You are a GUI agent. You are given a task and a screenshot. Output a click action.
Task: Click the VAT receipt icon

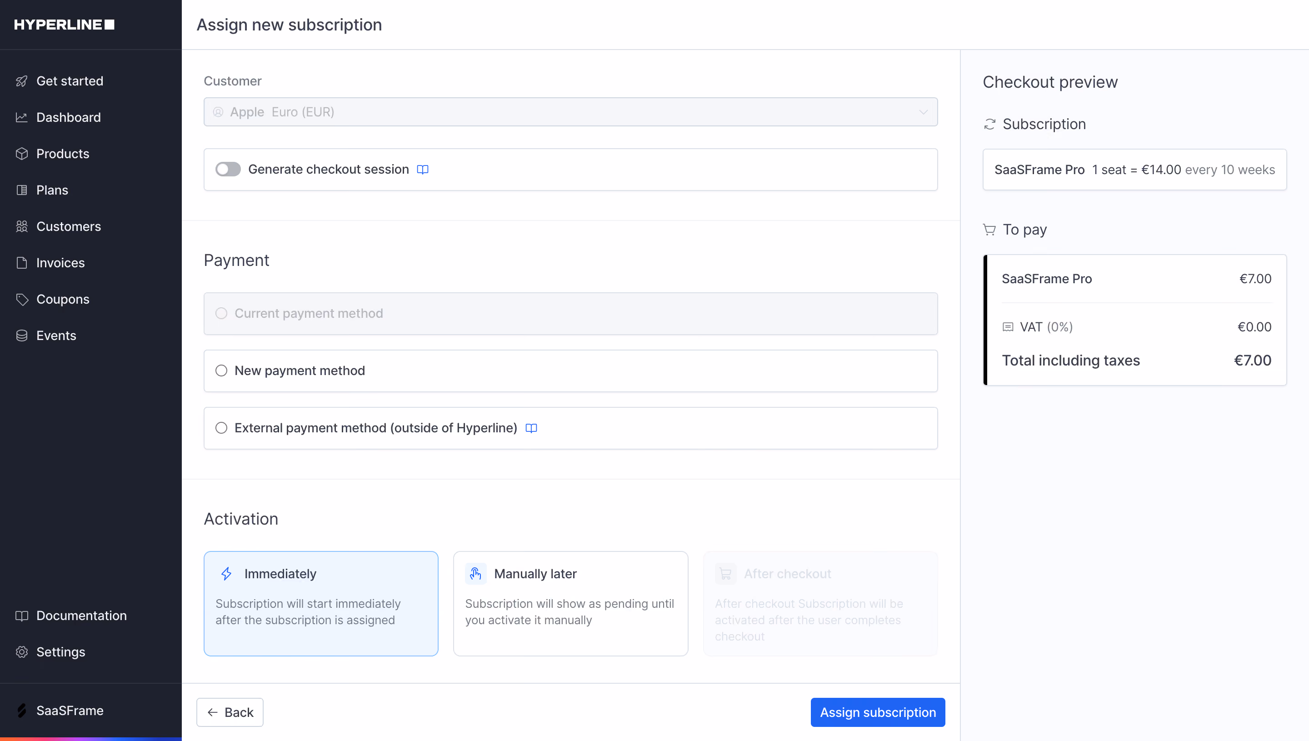[1008, 327]
